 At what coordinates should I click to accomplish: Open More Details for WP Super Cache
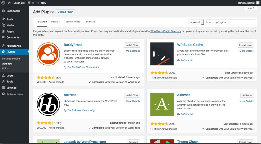(247, 51)
